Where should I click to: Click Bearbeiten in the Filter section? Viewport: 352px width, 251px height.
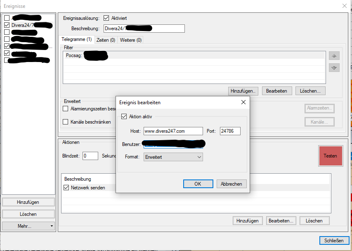click(277, 91)
